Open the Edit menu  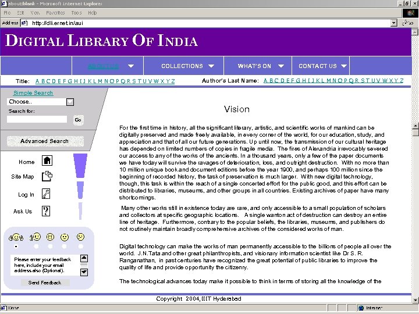click(20, 13)
